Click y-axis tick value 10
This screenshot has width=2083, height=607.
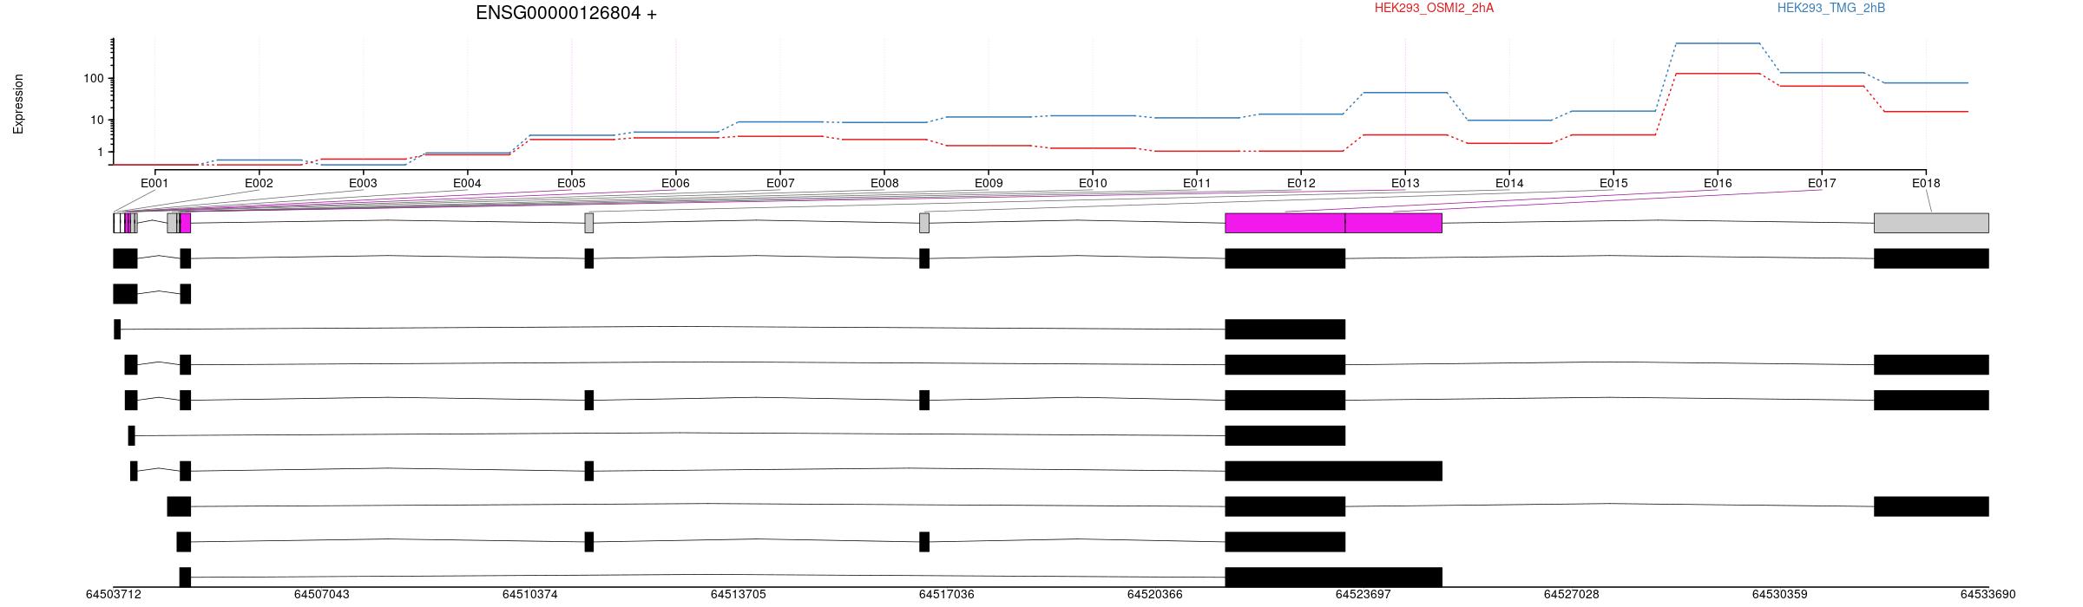(x=97, y=120)
